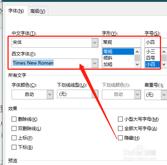
Task: Select 小三 in the size list
Action: point(153,52)
